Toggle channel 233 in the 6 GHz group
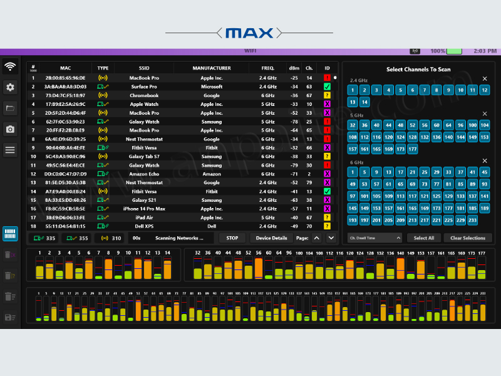 click(472, 220)
